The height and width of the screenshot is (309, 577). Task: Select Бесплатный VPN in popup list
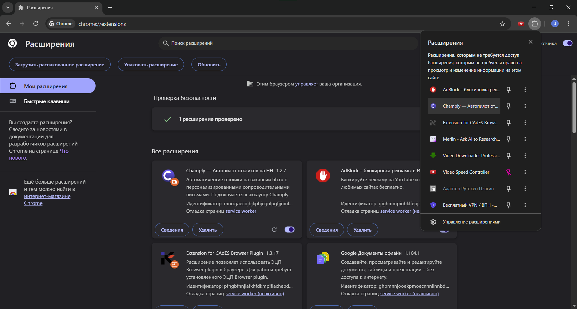(464, 205)
